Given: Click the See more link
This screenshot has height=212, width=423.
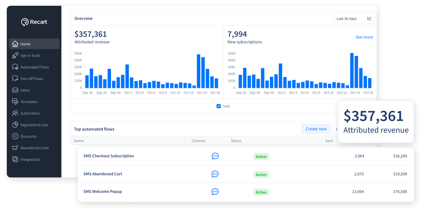Looking at the screenshot, I should (364, 37).
